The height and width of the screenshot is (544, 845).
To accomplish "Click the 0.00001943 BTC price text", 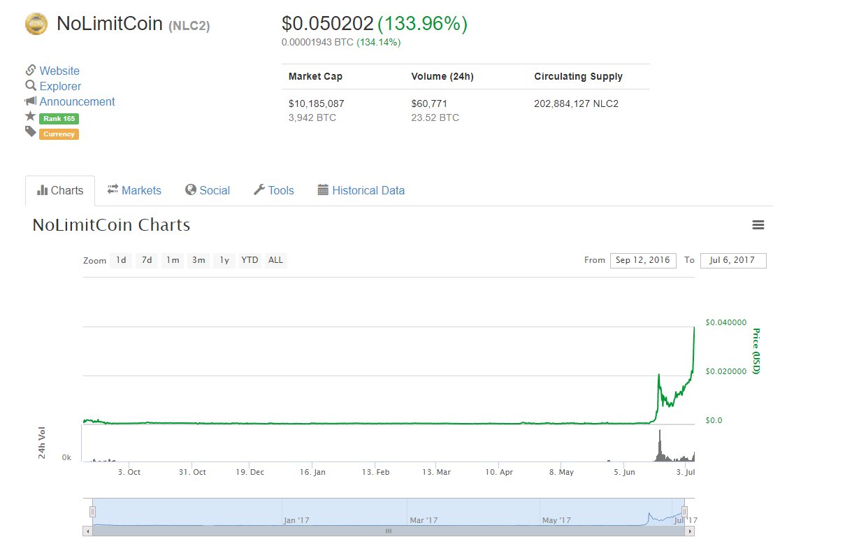I will (x=317, y=42).
